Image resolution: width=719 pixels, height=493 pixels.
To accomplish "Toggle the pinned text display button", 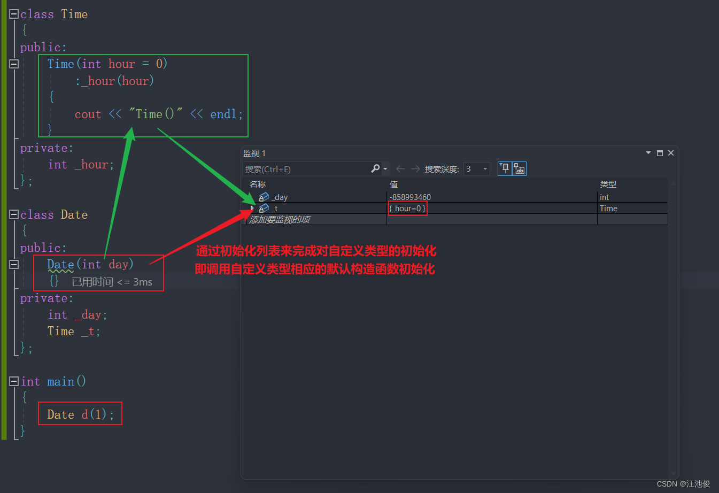I will point(520,168).
